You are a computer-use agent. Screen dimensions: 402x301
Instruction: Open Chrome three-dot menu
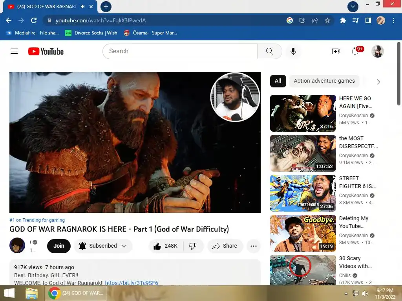click(393, 20)
